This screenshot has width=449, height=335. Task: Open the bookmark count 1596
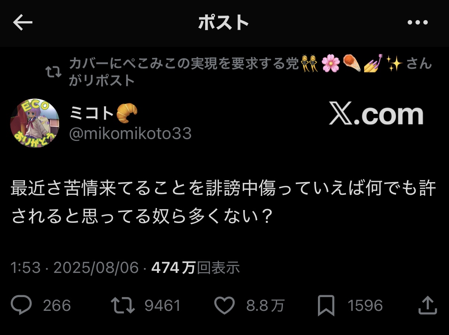tap(365, 306)
